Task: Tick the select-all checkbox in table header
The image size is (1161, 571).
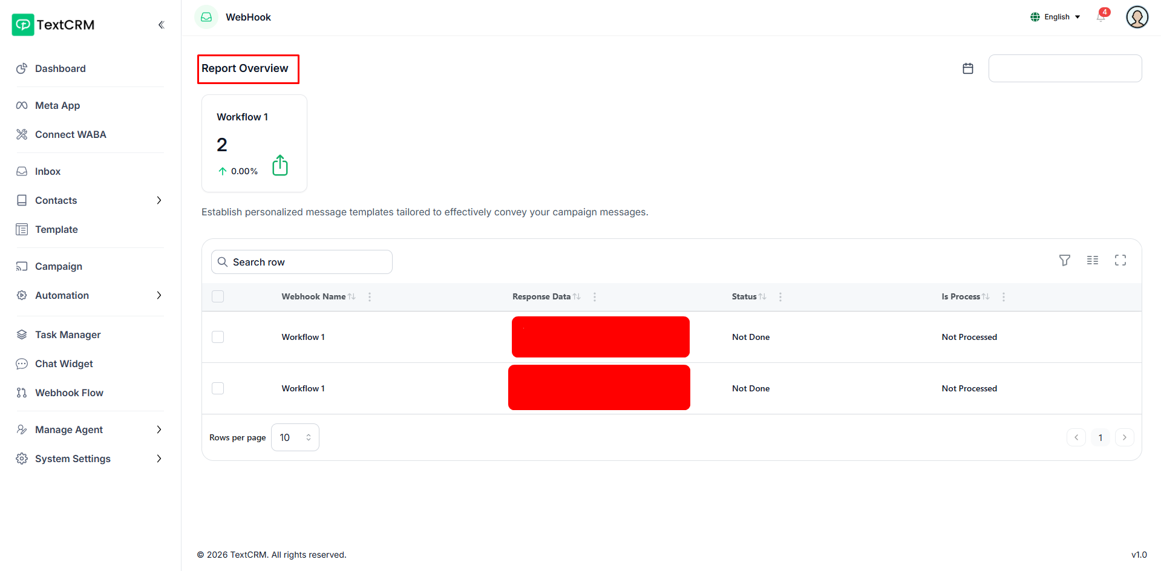Action: (218, 296)
